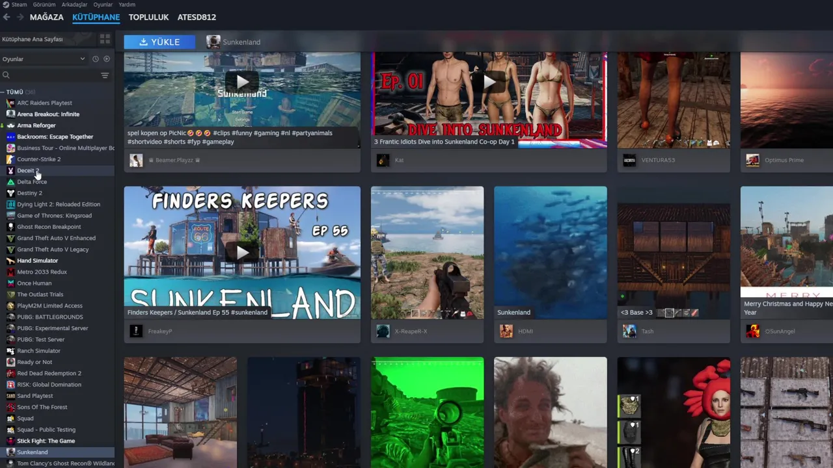Select Dying Light 2: Reloaded Edition
Viewport: 833px width, 468px height.
59,204
